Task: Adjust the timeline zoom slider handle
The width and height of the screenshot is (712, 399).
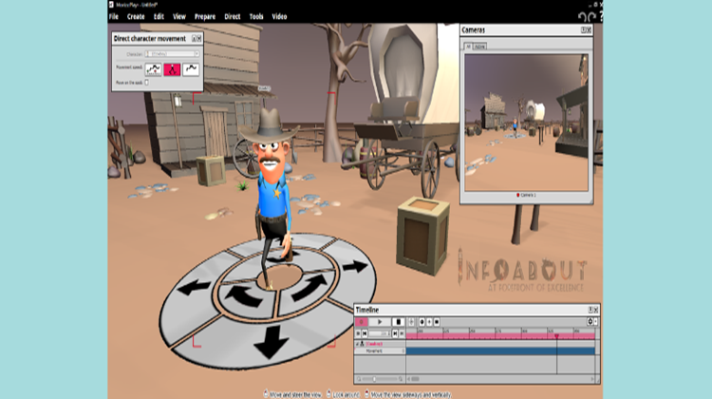Action: [374, 379]
